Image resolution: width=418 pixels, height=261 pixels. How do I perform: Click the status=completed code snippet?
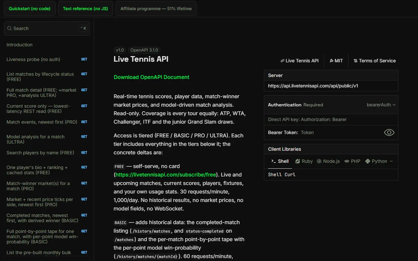[205, 231]
